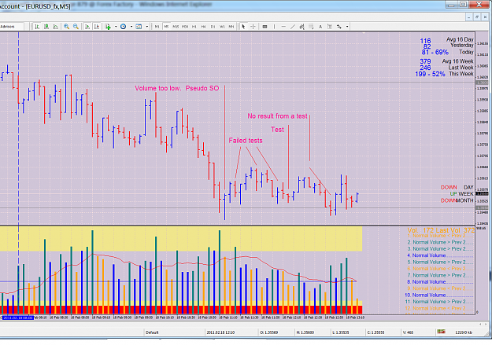492x345 pixels.
Task: Click the pink 'Test' annotation
Action: pyautogui.click(x=277, y=130)
